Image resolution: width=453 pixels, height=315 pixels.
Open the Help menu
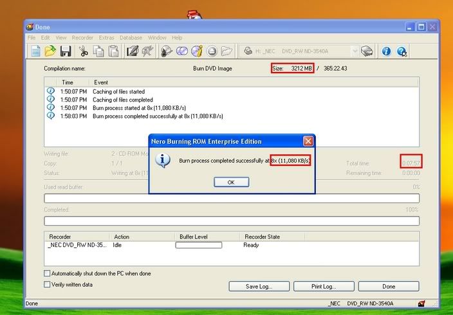click(x=177, y=38)
